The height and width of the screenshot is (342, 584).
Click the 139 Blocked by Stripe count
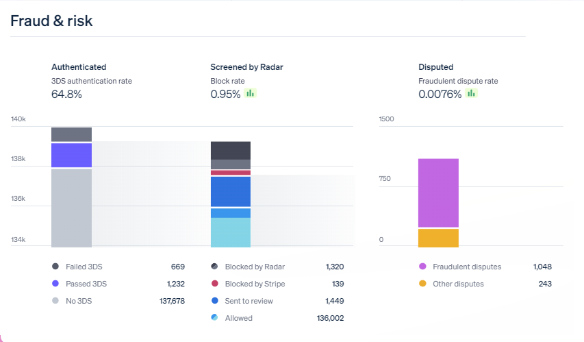coord(338,284)
